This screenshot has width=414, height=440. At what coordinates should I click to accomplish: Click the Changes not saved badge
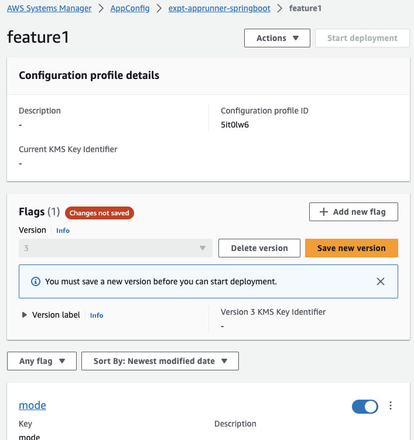[x=100, y=213]
